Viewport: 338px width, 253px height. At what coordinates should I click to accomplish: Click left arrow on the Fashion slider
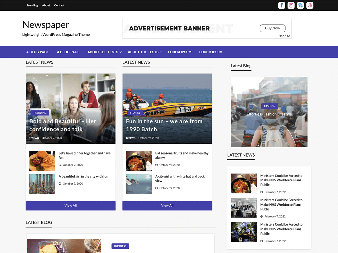click(x=240, y=112)
